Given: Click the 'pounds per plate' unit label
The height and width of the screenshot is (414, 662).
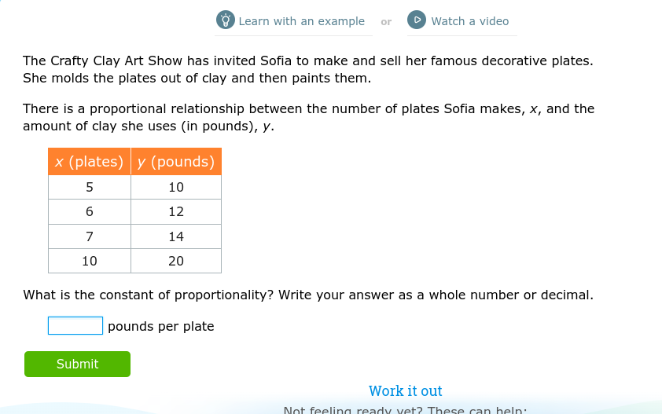Looking at the screenshot, I should point(161,326).
